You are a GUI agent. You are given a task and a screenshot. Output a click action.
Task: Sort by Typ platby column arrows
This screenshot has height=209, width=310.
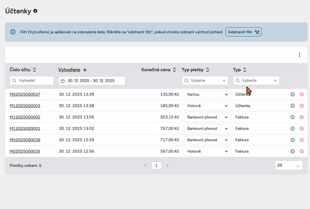[x=208, y=70]
